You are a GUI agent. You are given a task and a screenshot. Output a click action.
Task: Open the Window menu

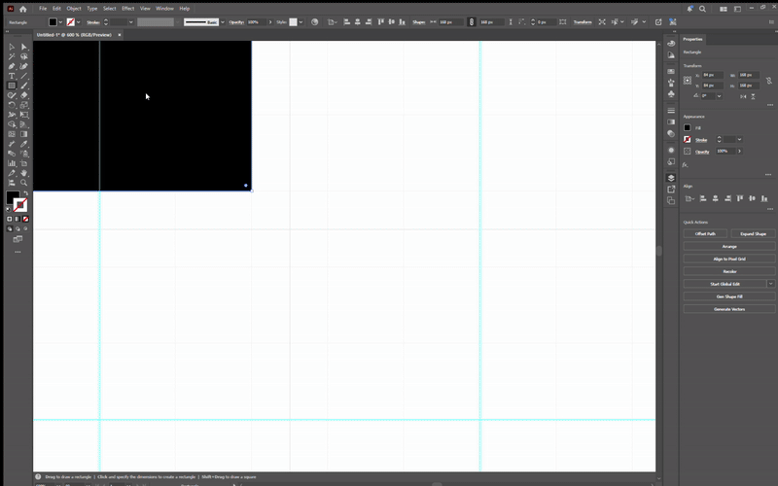click(164, 9)
